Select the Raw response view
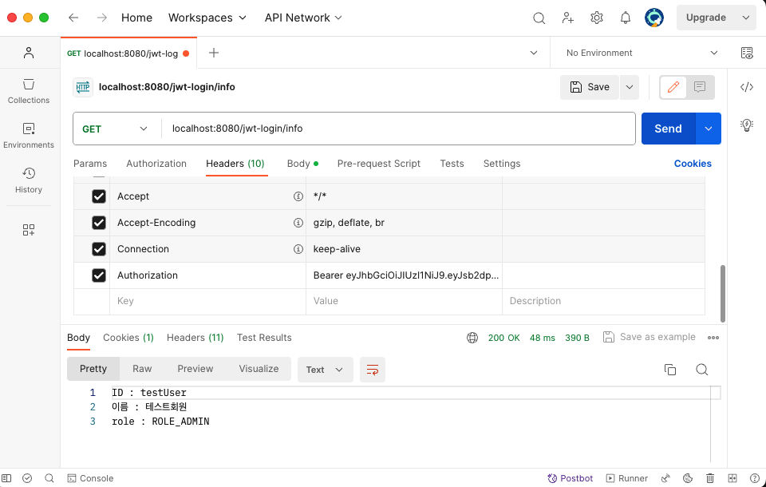This screenshot has width=766, height=487. (142, 369)
